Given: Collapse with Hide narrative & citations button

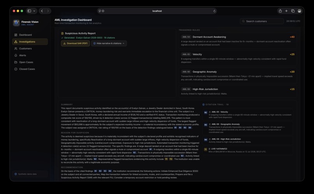Looking at the screenshot, I should (x=109, y=43).
